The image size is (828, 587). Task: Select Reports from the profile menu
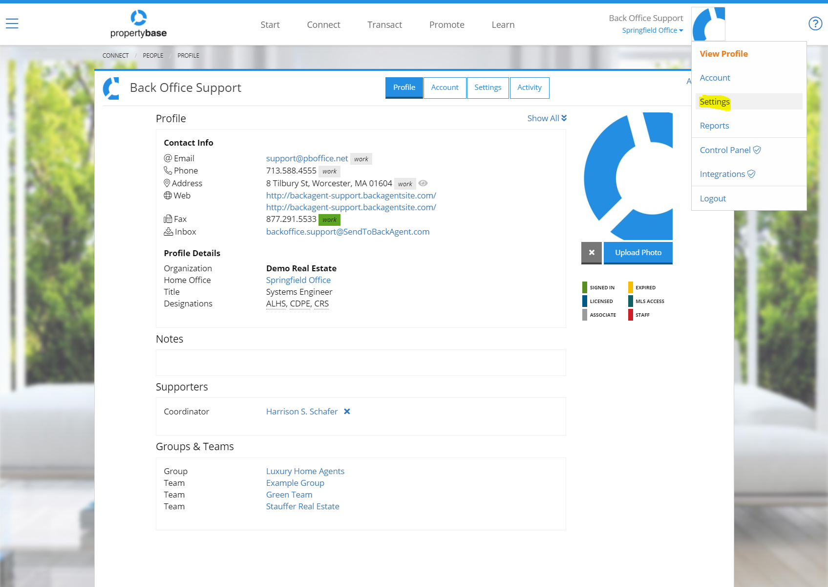tap(714, 125)
